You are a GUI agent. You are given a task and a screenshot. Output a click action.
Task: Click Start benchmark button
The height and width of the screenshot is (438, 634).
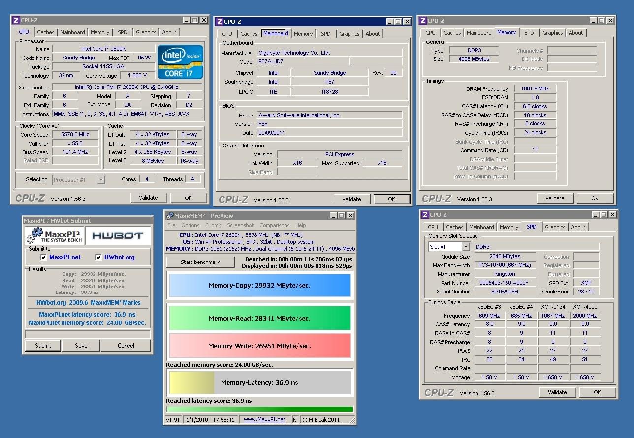point(200,262)
